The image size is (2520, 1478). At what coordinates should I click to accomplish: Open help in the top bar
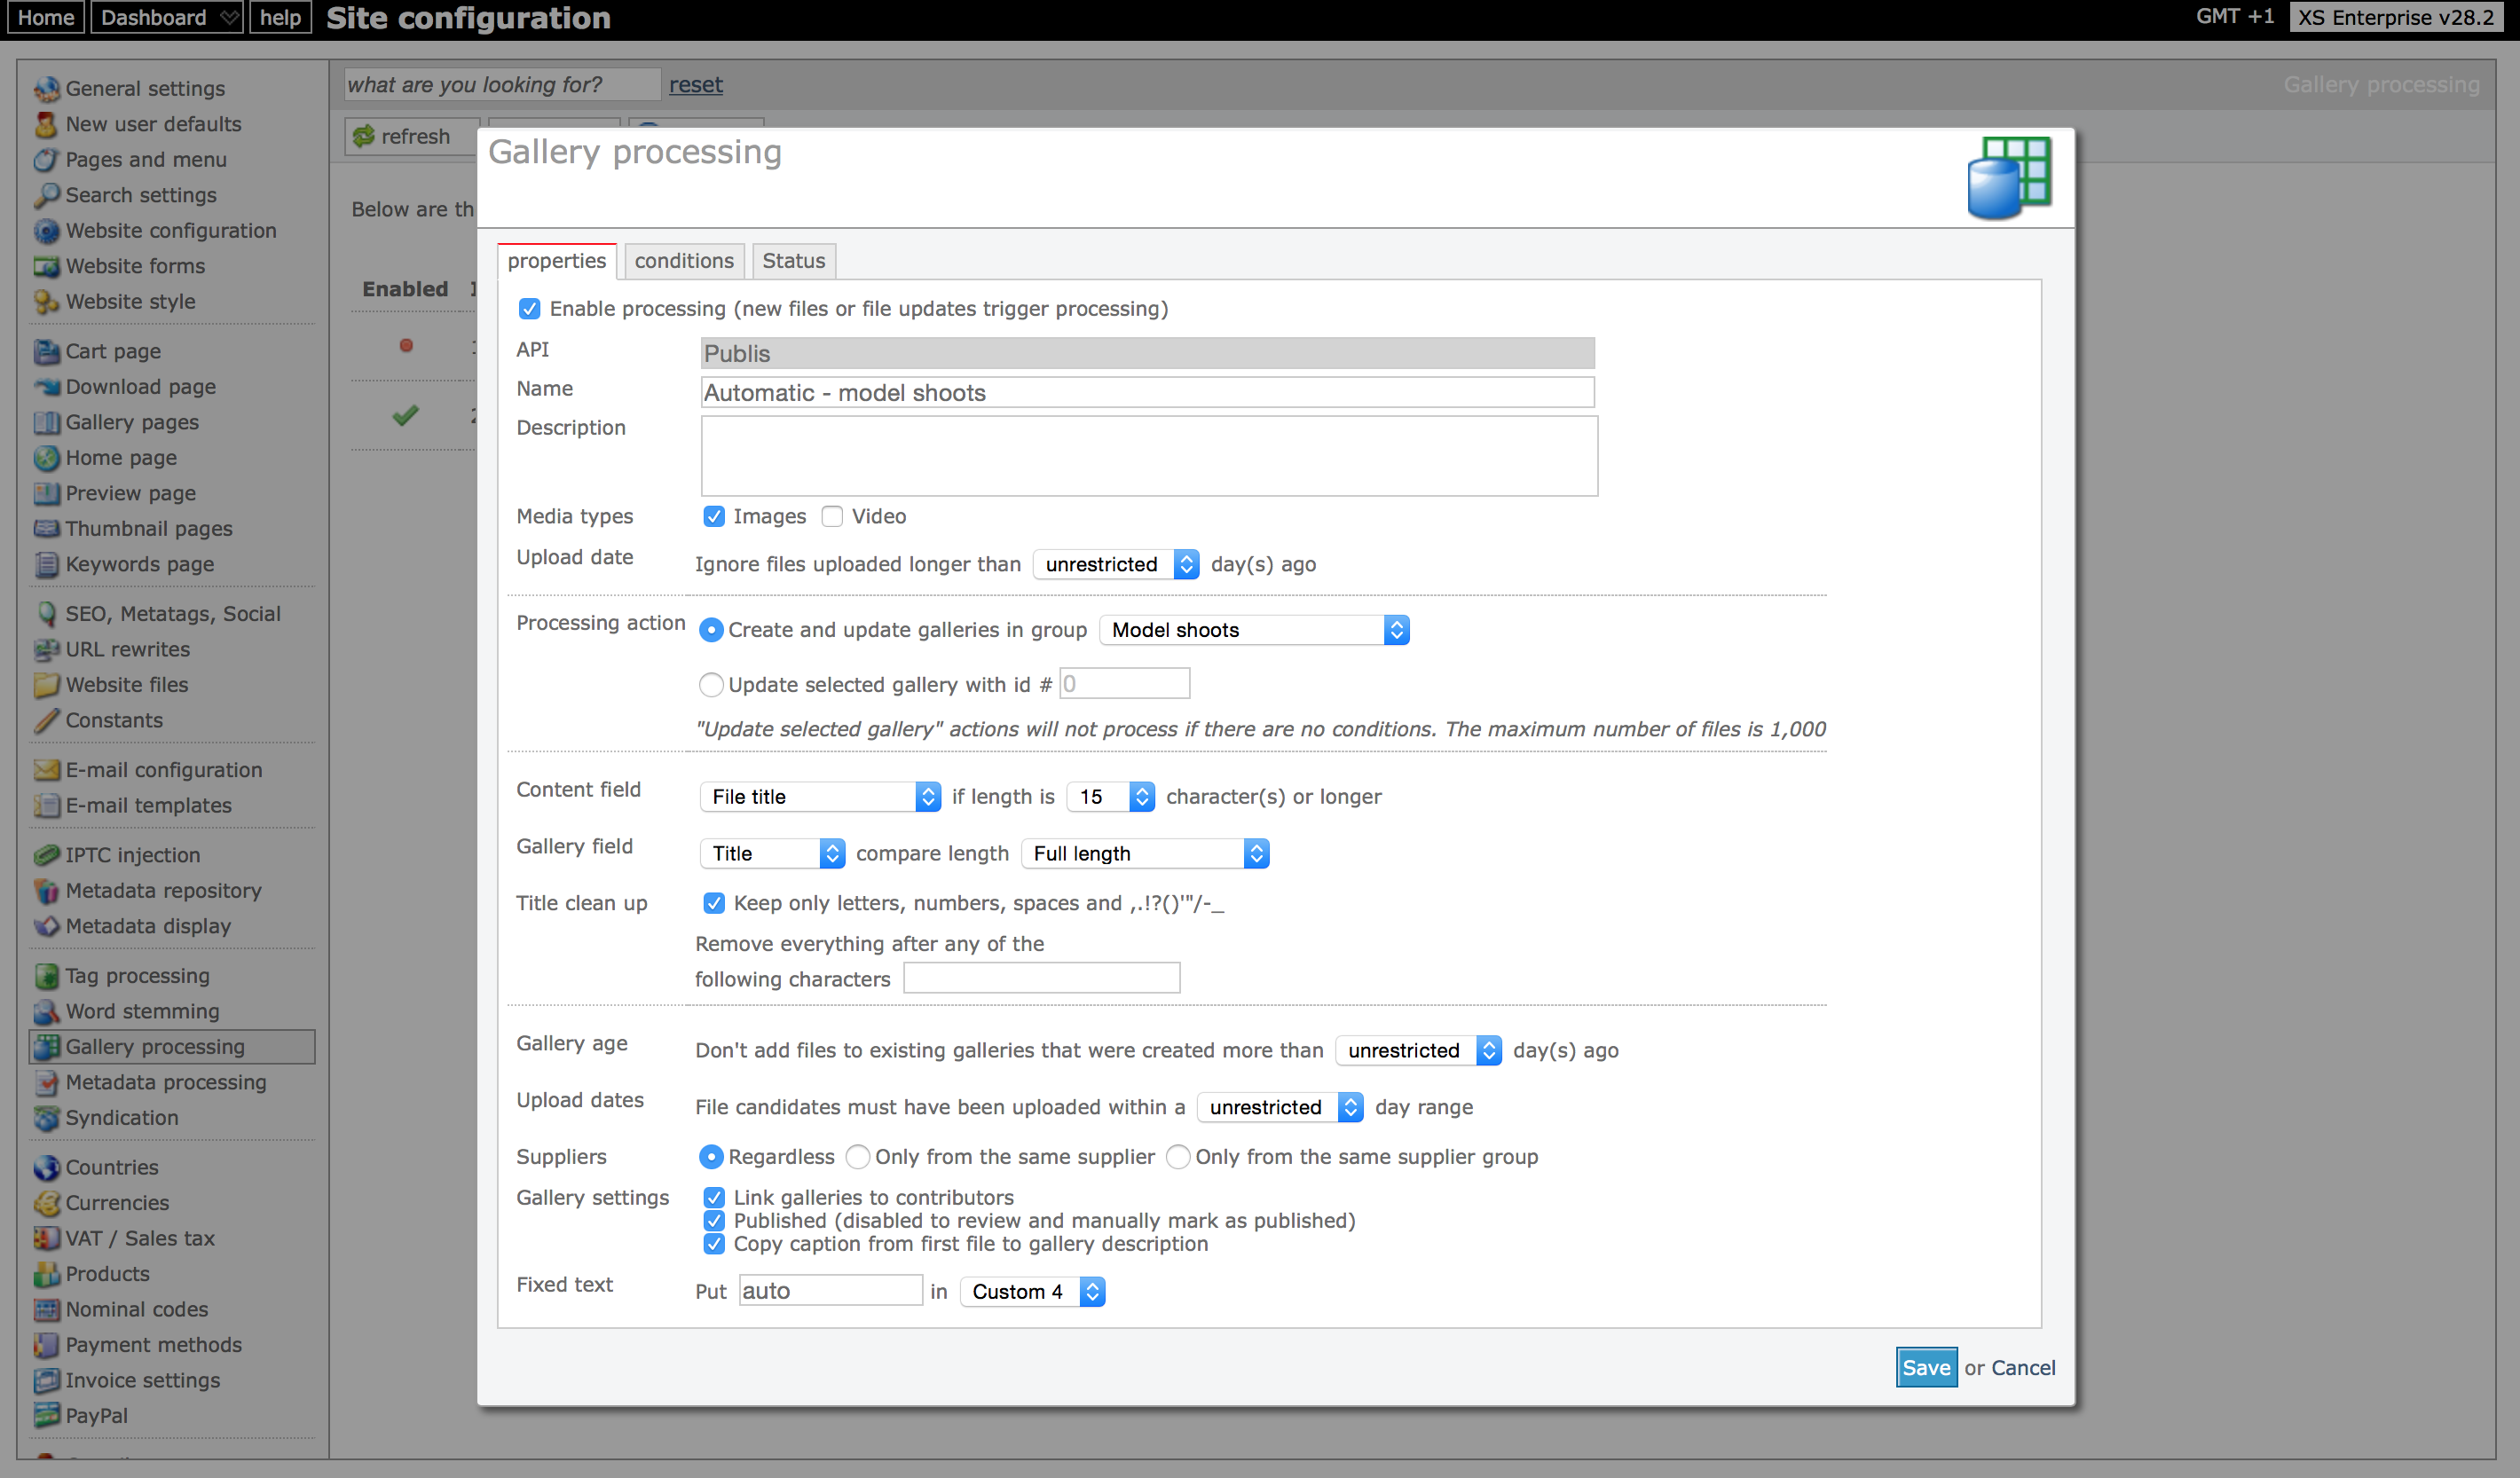point(280,17)
